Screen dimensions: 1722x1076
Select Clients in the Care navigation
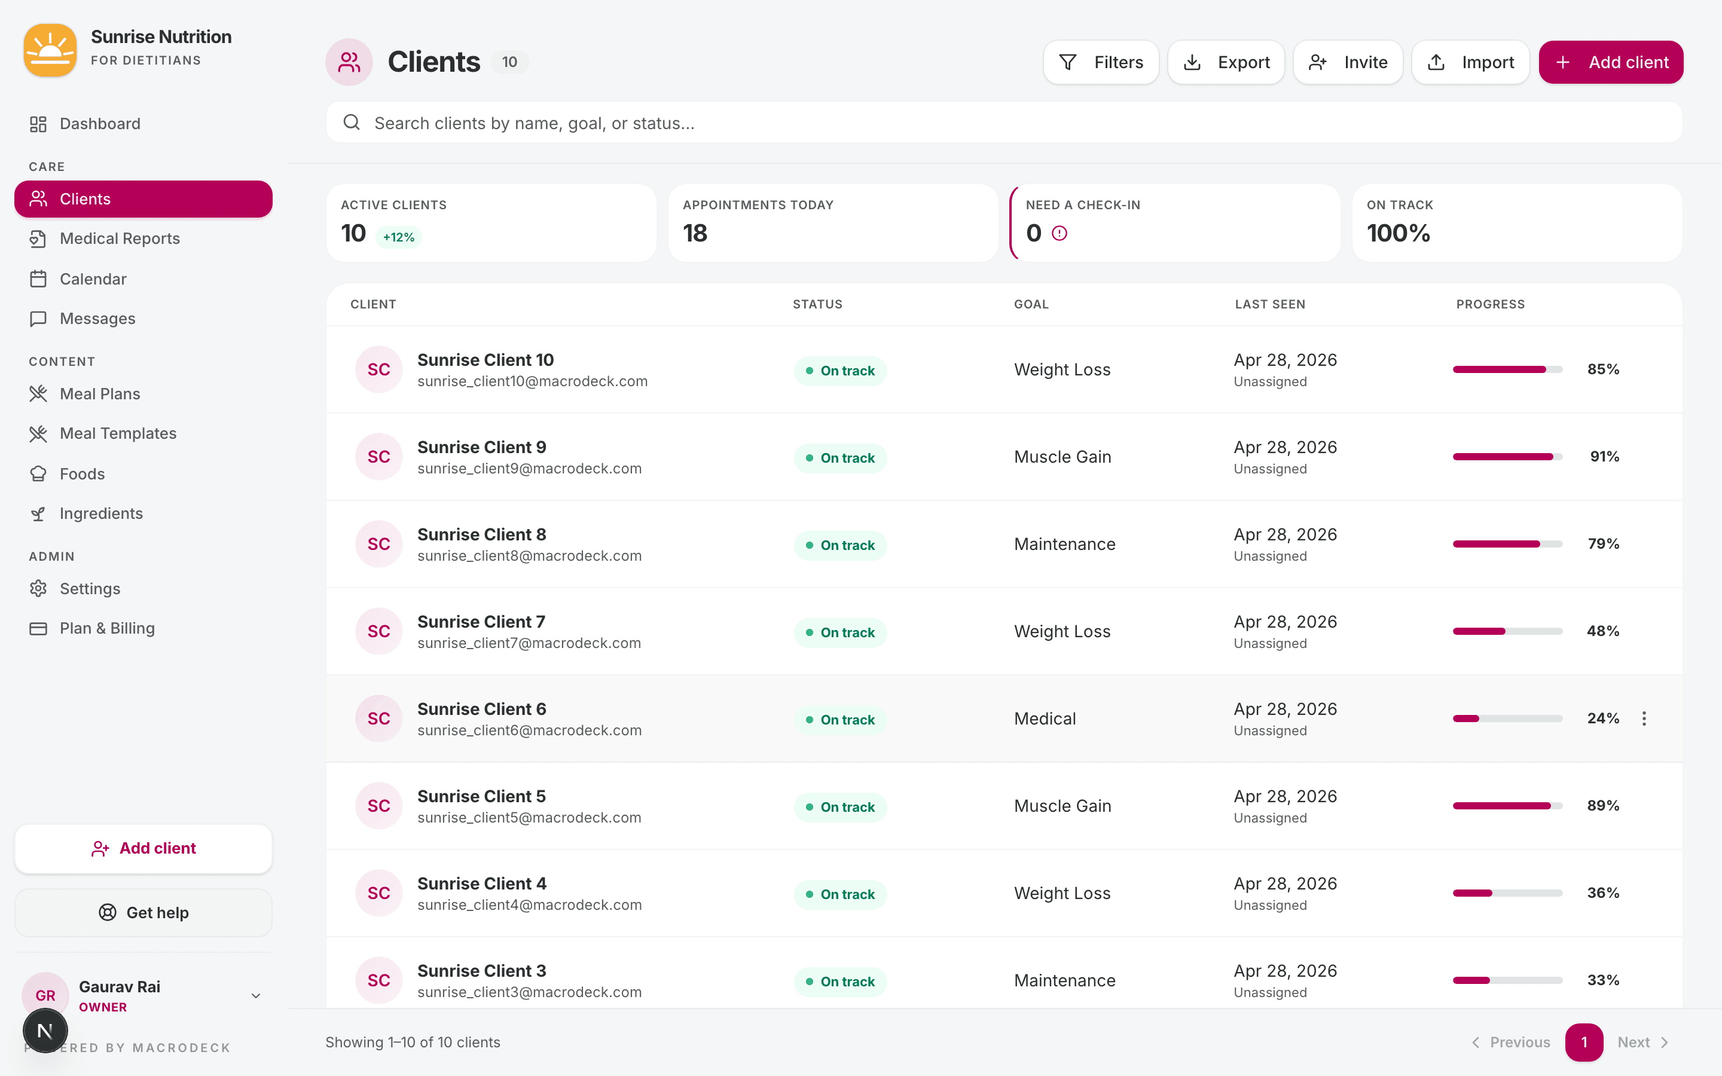click(x=86, y=198)
